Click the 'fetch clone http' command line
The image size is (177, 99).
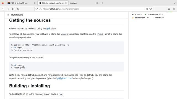tap(22, 50)
